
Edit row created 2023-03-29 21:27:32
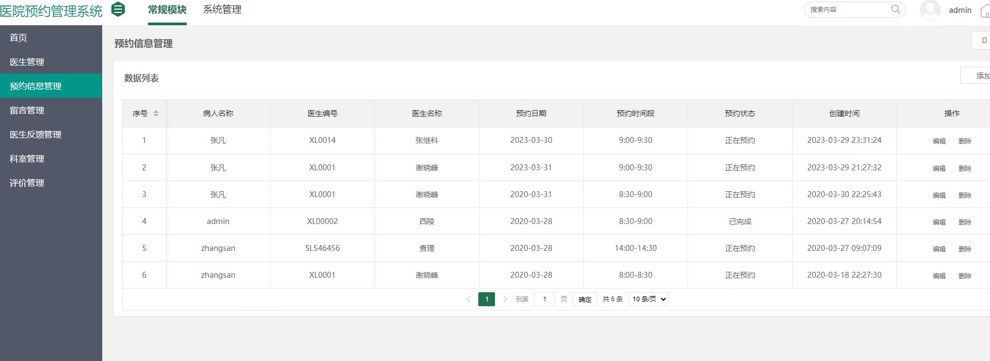click(939, 168)
